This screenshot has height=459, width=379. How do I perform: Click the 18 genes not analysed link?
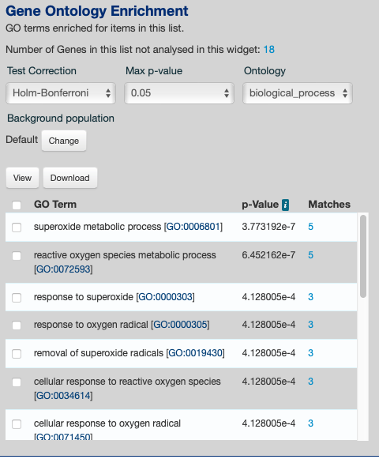[x=269, y=50]
